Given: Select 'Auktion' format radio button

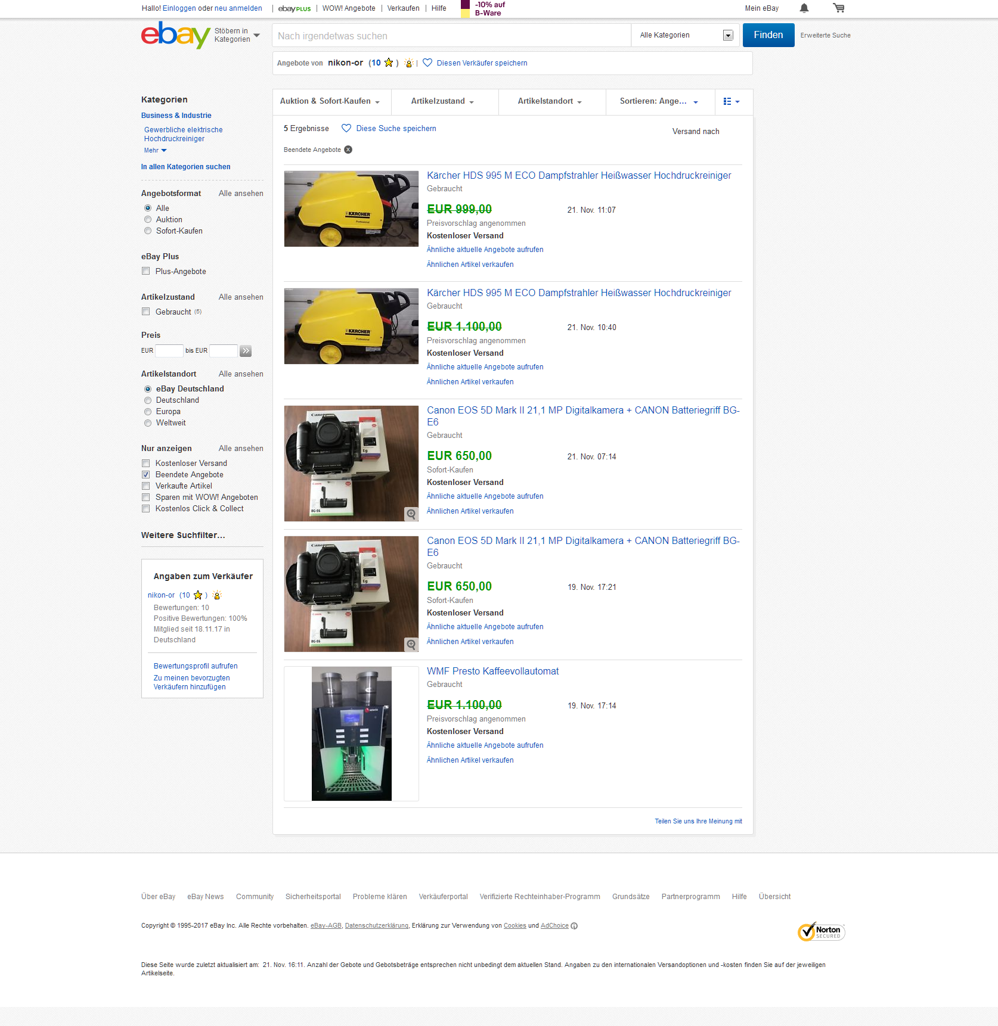Looking at the screenshot, I should tap(148, 219).
